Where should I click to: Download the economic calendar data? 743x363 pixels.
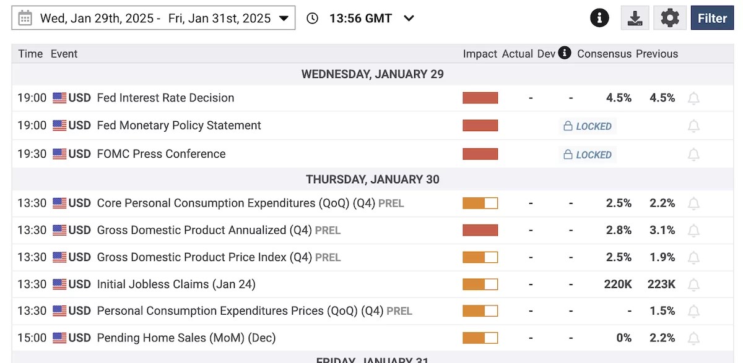pos(635,18)
